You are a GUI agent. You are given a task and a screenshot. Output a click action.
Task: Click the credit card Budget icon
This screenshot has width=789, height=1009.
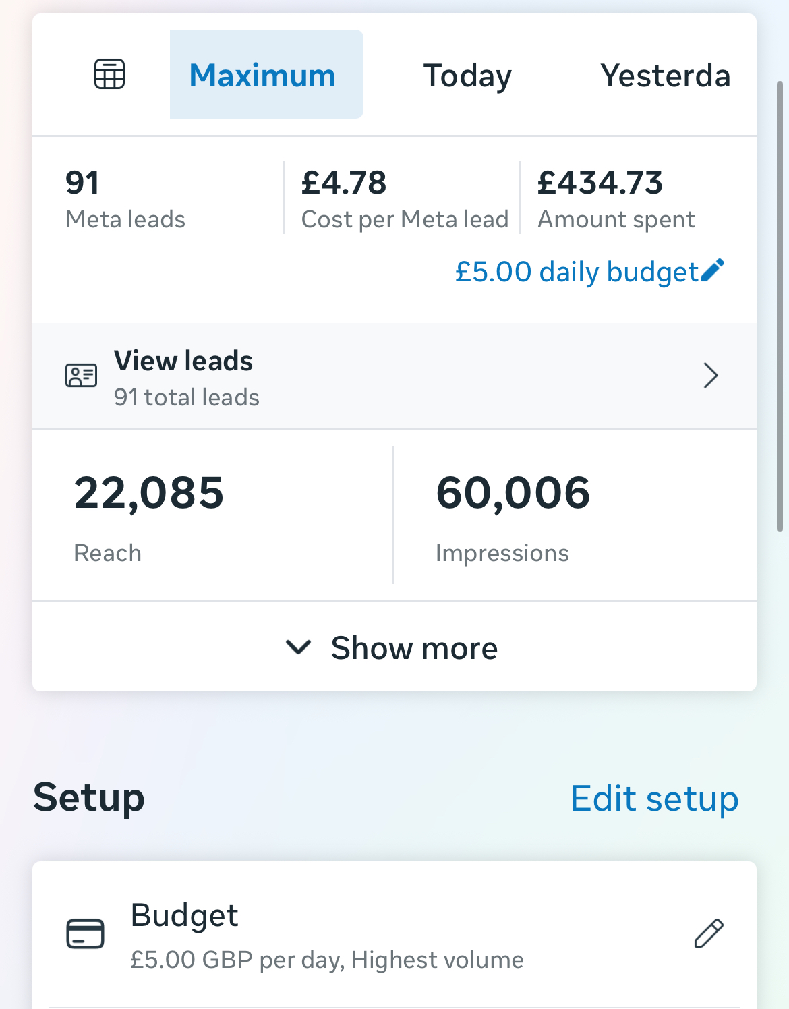click(x=86, y=934)
